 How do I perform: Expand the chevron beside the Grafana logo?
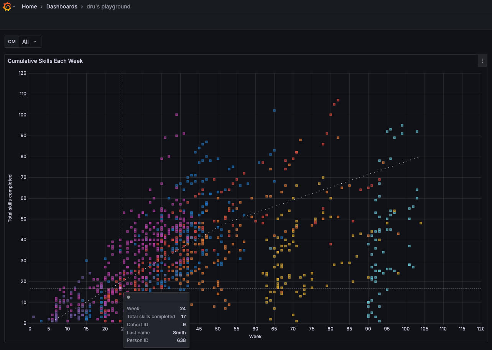point(14,7)
